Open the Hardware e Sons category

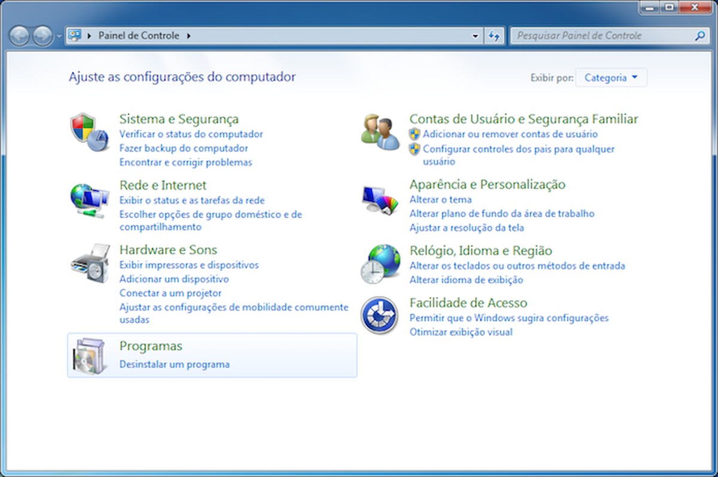coord(168,250)
